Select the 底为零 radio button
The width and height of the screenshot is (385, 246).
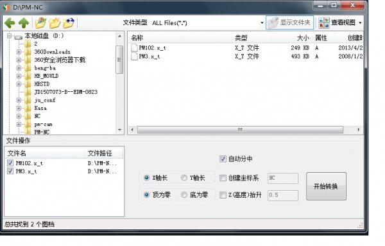point(184,195)
